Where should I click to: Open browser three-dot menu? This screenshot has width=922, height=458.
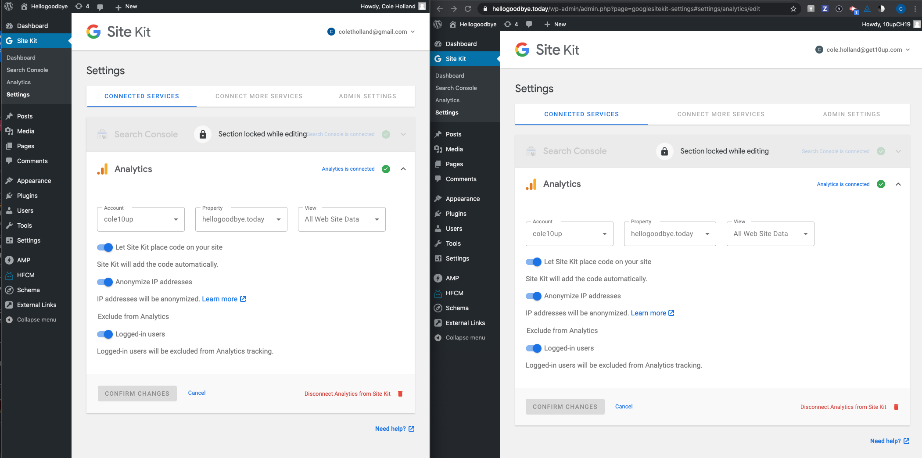pyautogui.click(x=915, y=9)
